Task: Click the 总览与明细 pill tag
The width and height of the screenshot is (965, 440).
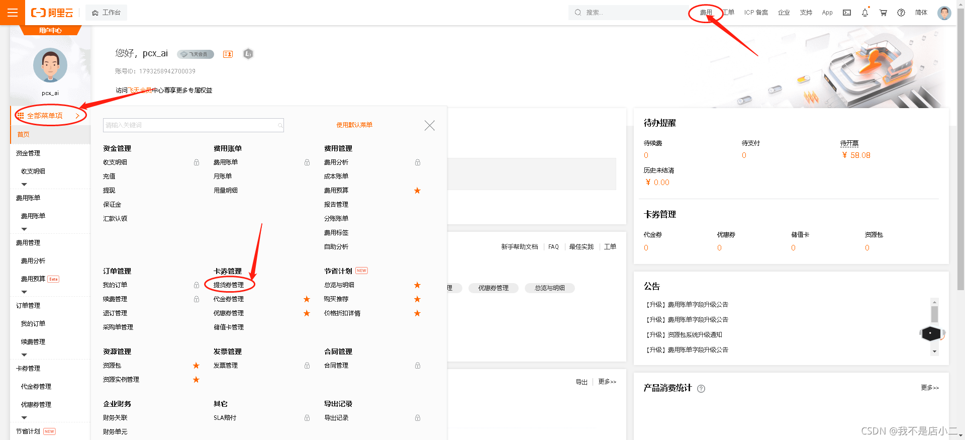Action: 549,288
